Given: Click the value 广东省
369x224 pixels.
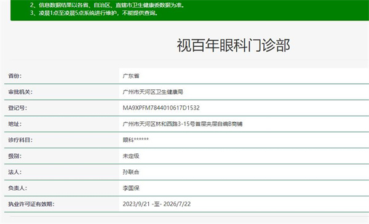Looking at the screenshot, I should point(131,76).
